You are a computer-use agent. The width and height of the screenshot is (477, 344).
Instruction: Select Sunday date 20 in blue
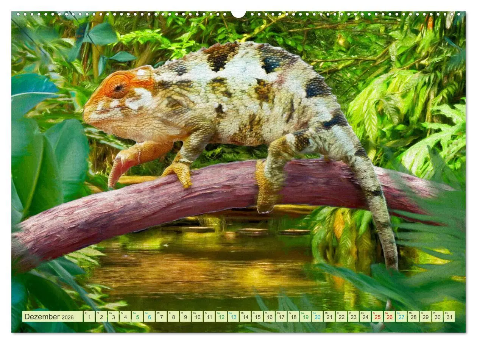(317, 317)
